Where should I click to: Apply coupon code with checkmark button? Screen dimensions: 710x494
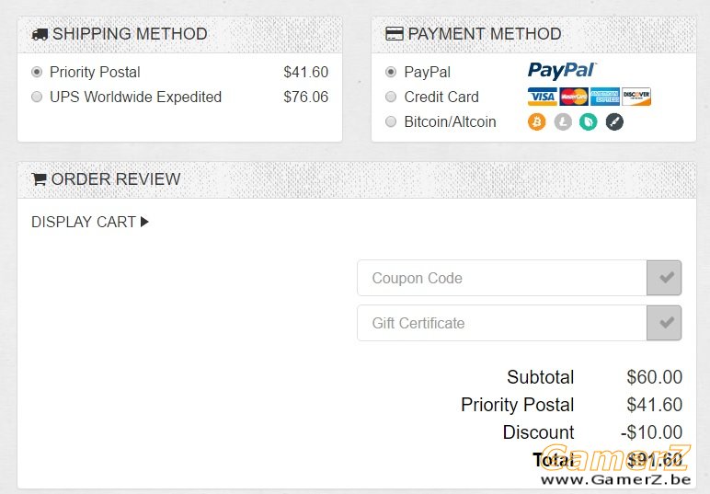664,278
